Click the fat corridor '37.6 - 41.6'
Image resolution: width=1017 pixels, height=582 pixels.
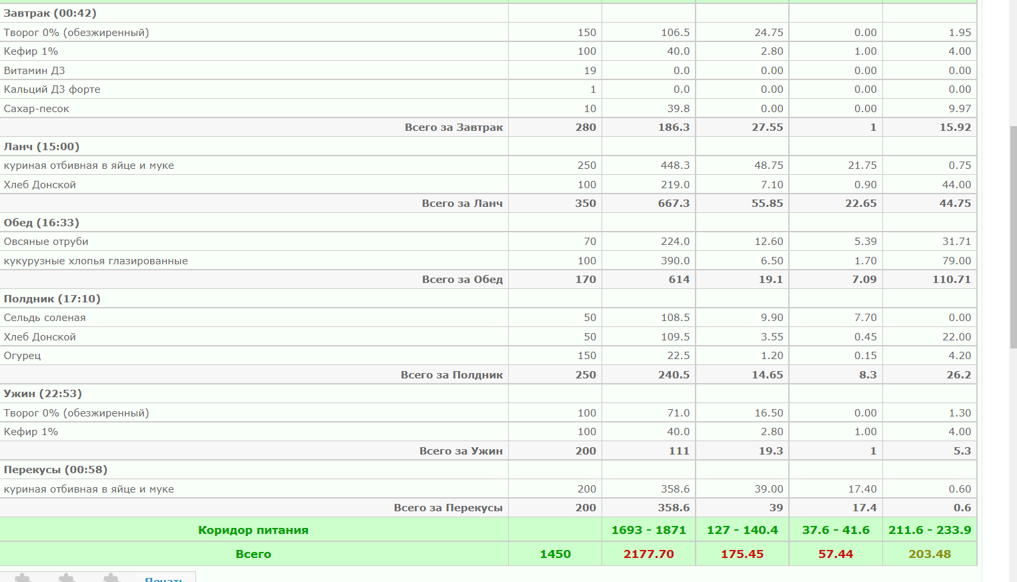coord(836,530)
